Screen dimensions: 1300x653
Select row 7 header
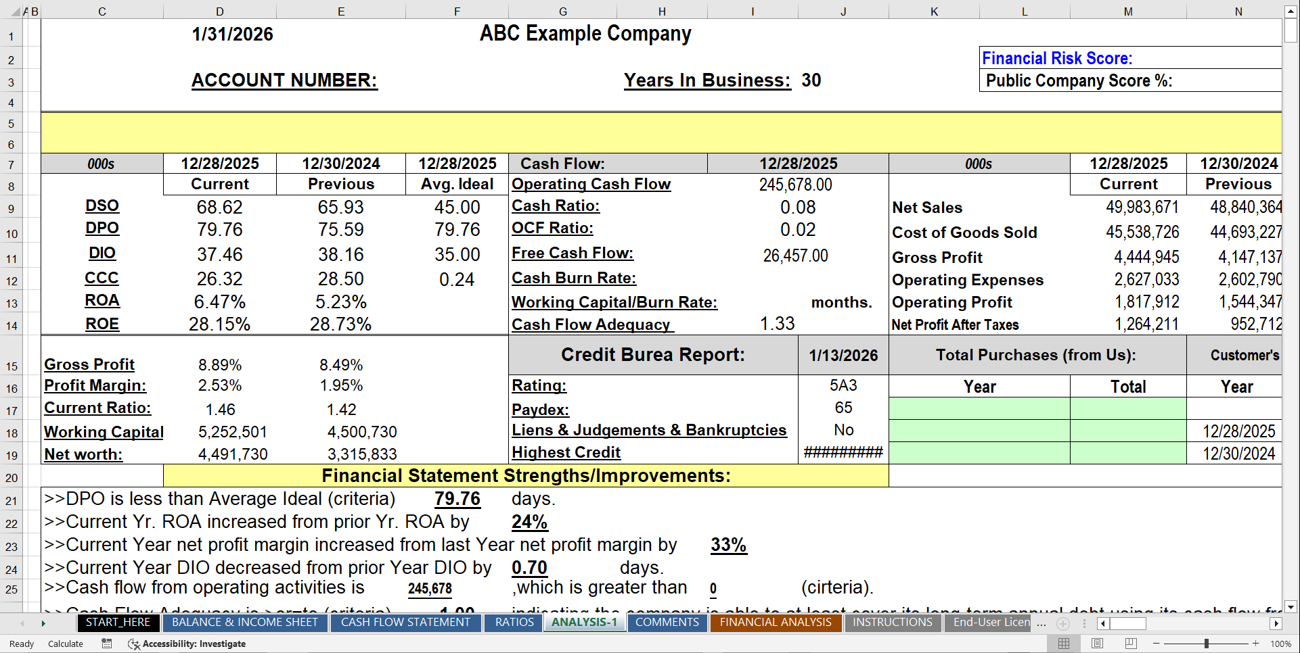11,165
